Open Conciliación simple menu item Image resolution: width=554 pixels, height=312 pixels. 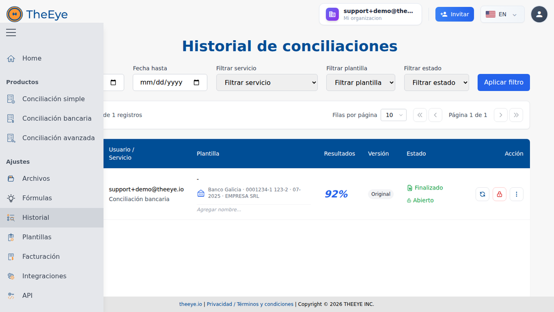point(52,99)
